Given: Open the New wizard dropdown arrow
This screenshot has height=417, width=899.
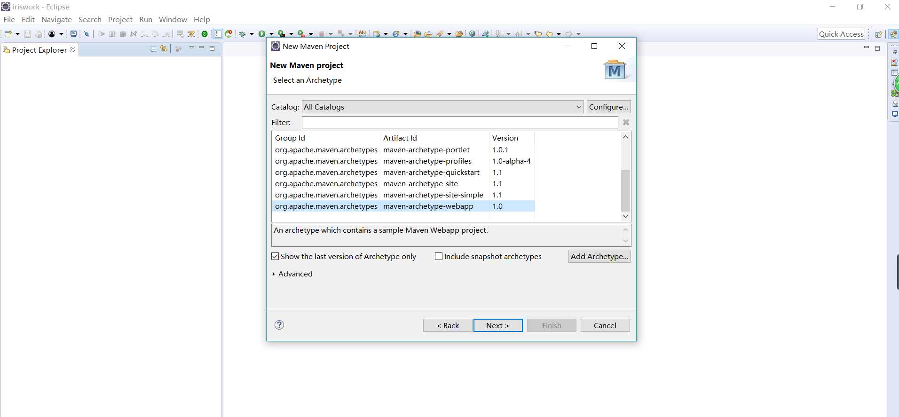Looking at the screenshot, I should (x=17, y=34).
